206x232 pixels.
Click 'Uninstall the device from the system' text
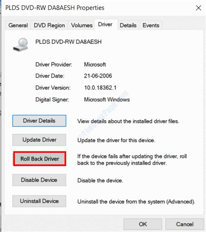pos(136,202)
